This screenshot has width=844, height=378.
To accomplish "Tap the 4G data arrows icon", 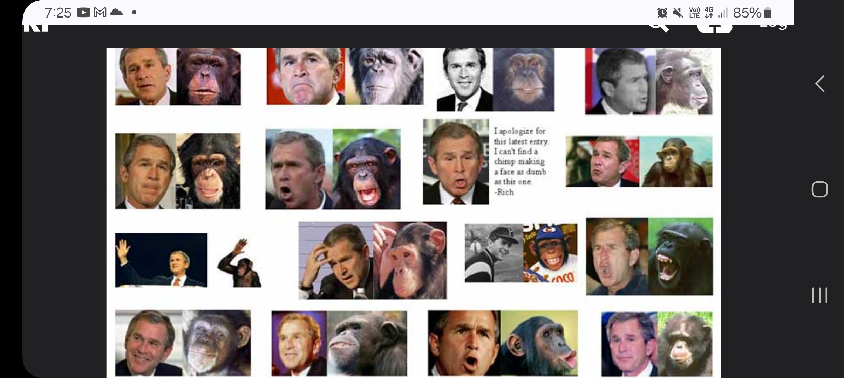I will 709,13.
